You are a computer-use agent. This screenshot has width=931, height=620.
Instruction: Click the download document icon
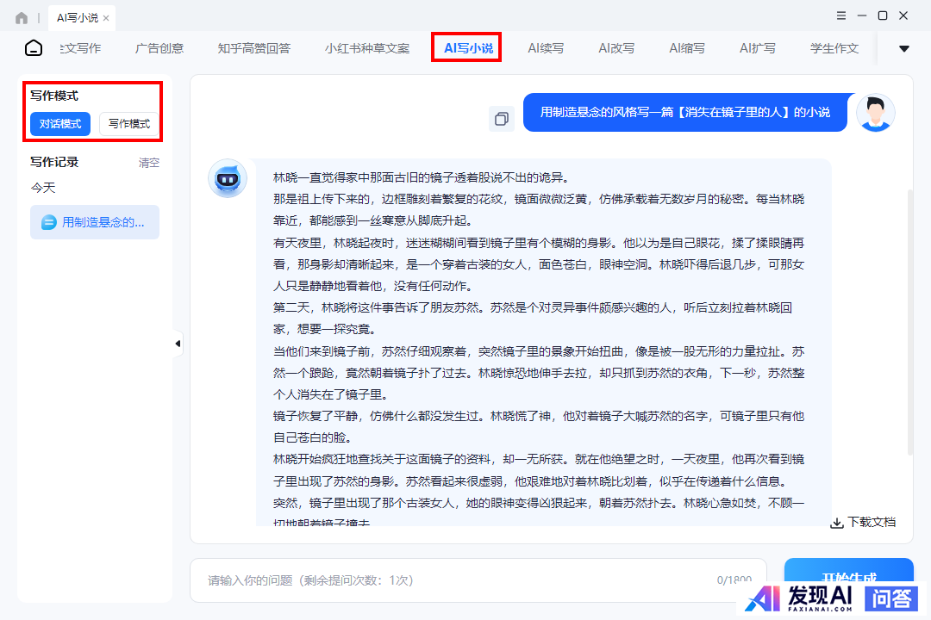click(836, 523)
